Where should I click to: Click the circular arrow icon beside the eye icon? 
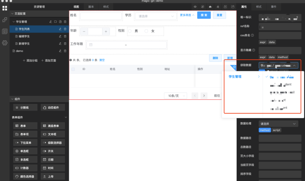pyautogui.click(x=203, y=6)
